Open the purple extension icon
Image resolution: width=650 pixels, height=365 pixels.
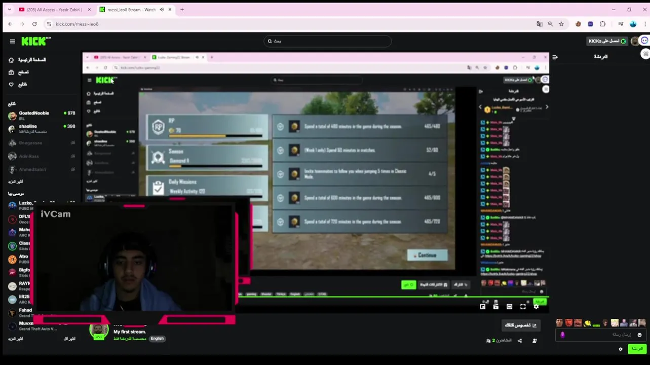click(590, 24)
